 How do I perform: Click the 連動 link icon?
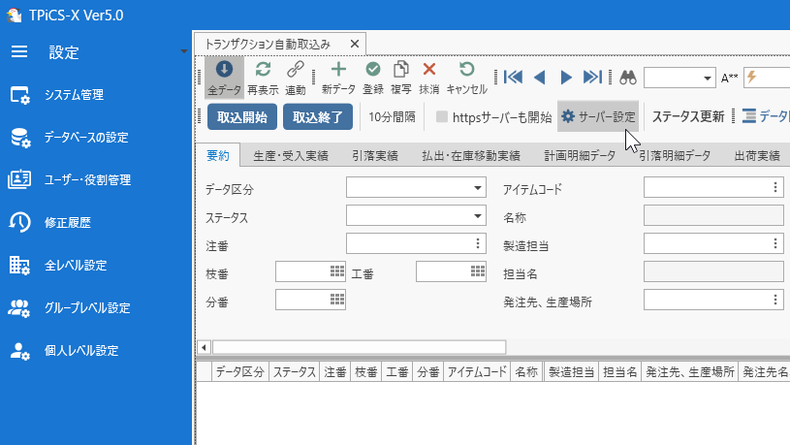[296, 78]
